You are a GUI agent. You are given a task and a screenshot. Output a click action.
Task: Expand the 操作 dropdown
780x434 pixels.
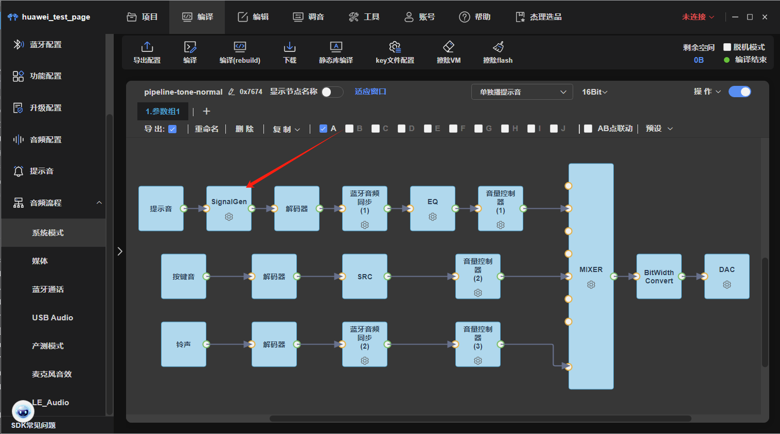click(x=707, y=92)
